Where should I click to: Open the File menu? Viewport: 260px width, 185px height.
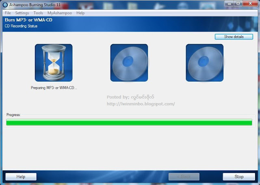8,13
